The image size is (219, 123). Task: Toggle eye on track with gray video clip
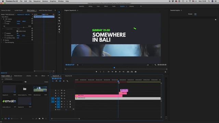coord(64,98)
